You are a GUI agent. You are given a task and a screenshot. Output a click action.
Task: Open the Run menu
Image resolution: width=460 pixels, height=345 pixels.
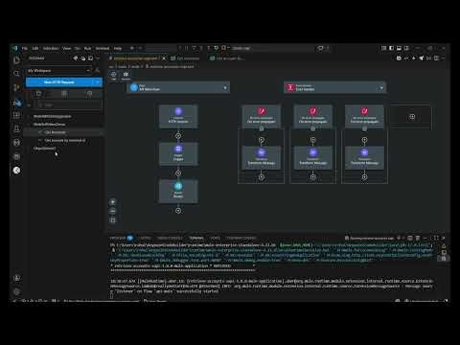[87, 48]
